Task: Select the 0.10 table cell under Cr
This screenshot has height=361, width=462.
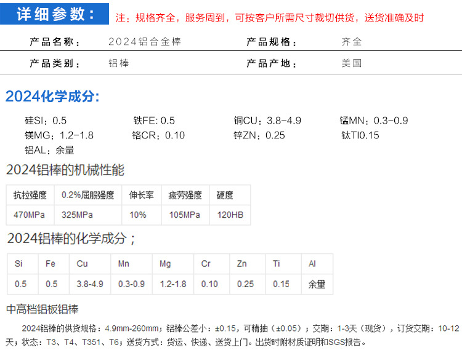Action: pos(211,284)
